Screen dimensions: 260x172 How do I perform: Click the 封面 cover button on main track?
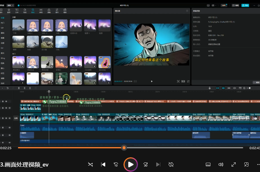point(16,118)
